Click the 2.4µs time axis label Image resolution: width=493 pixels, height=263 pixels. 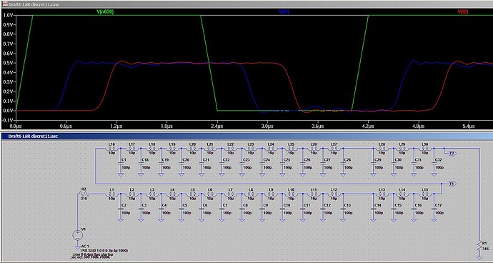(217, 126)
